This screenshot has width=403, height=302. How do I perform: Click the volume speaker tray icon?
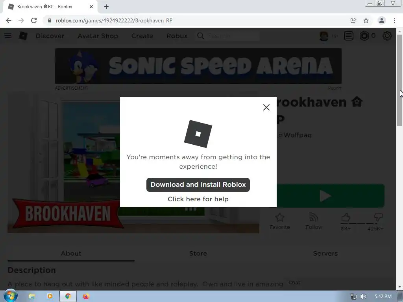[363, 296]
